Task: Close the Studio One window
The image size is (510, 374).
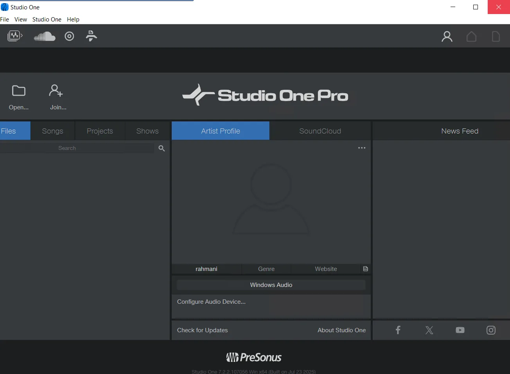Action: coord(499,7)
